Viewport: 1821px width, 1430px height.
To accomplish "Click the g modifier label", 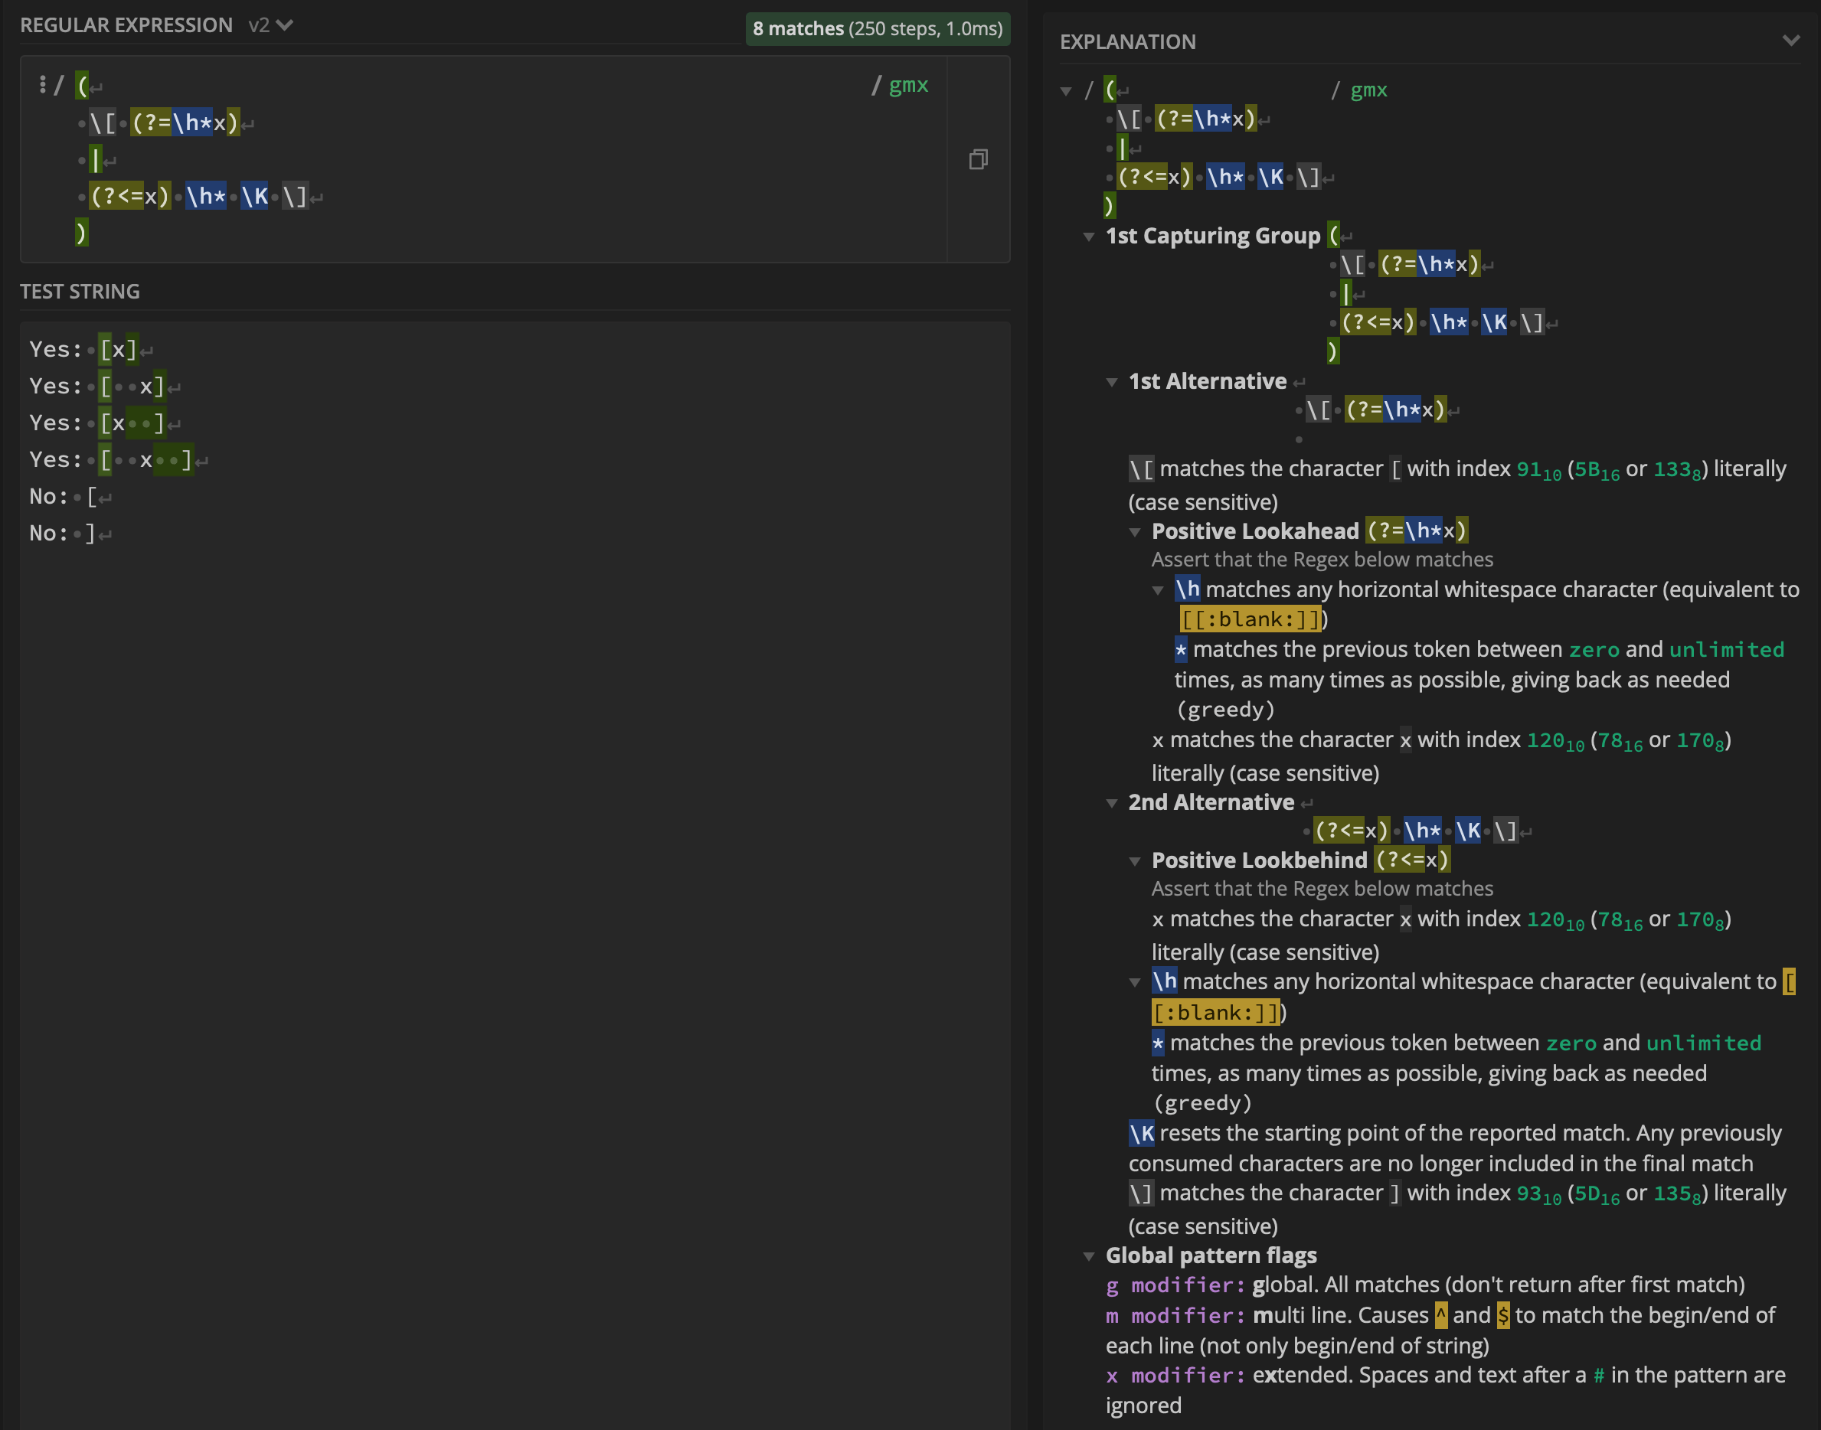I will pos(1175,1285).
